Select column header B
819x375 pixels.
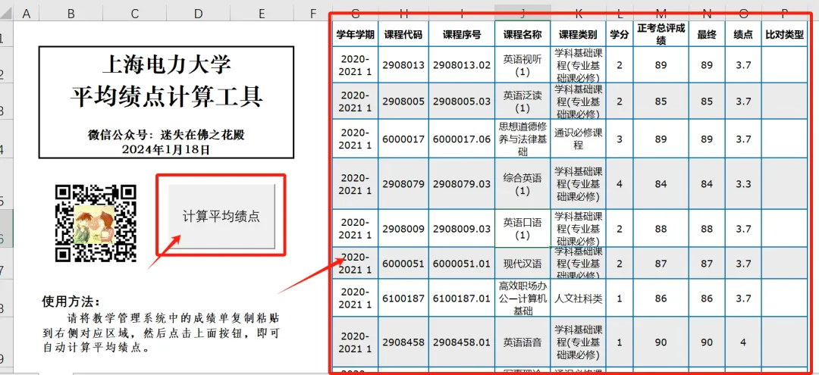(x=71, y=14)
